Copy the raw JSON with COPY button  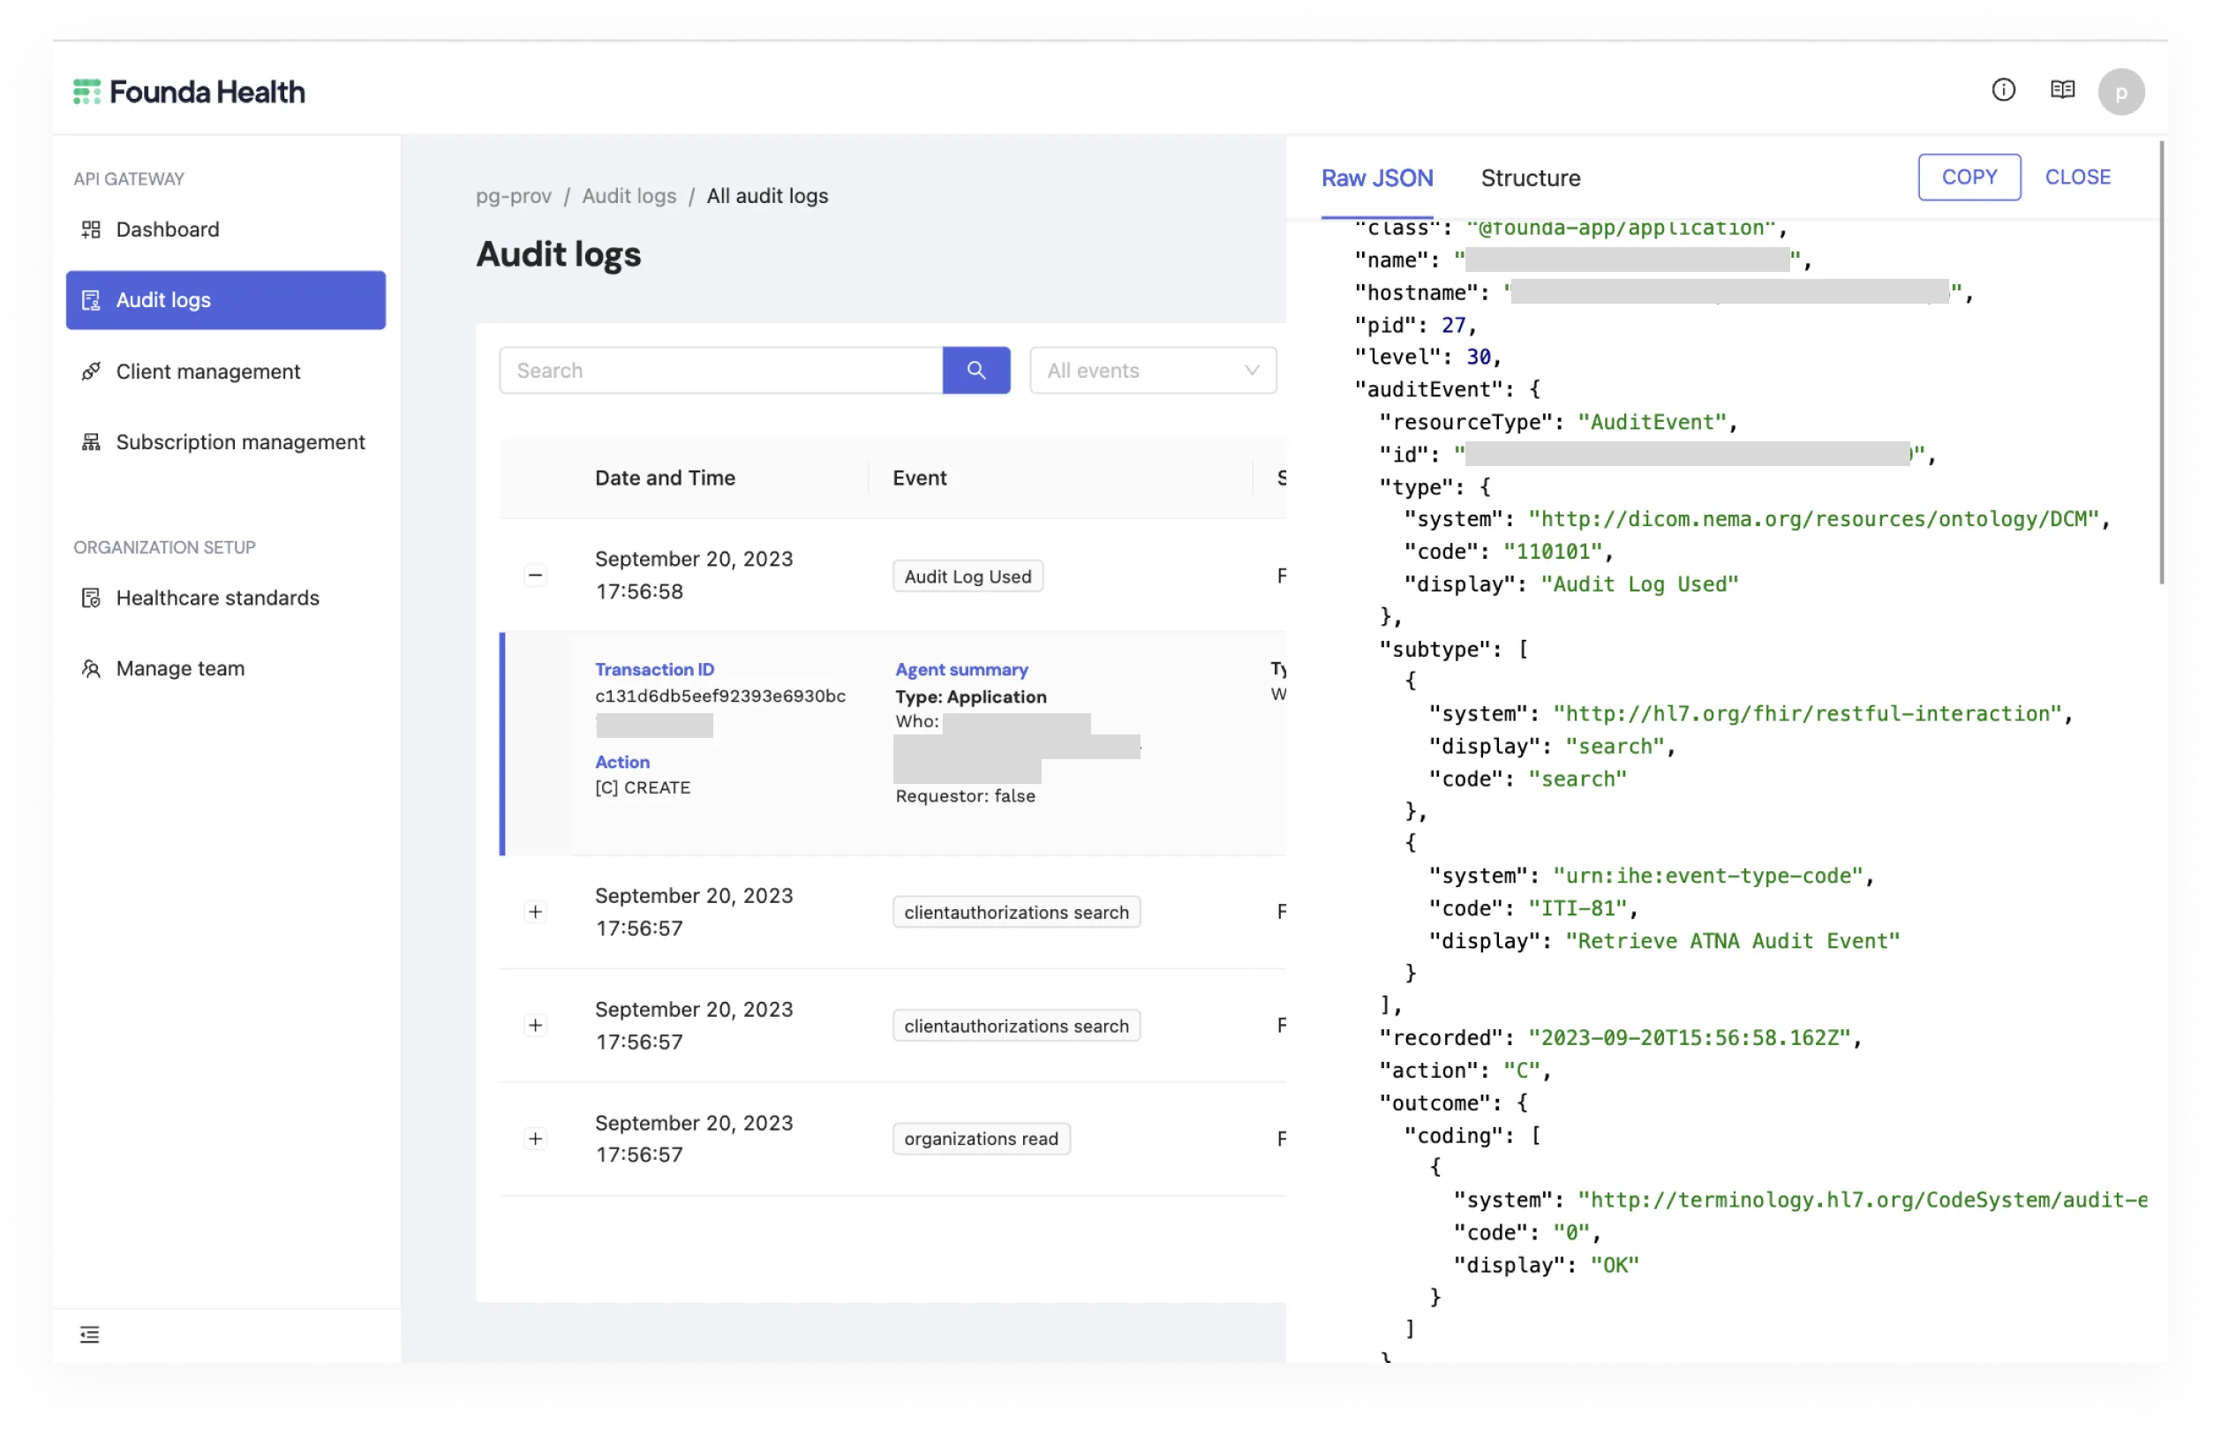coord(1969,177)
